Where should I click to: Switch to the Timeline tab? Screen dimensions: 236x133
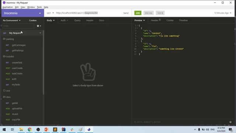pyautogui.click(x=183, y=20)
